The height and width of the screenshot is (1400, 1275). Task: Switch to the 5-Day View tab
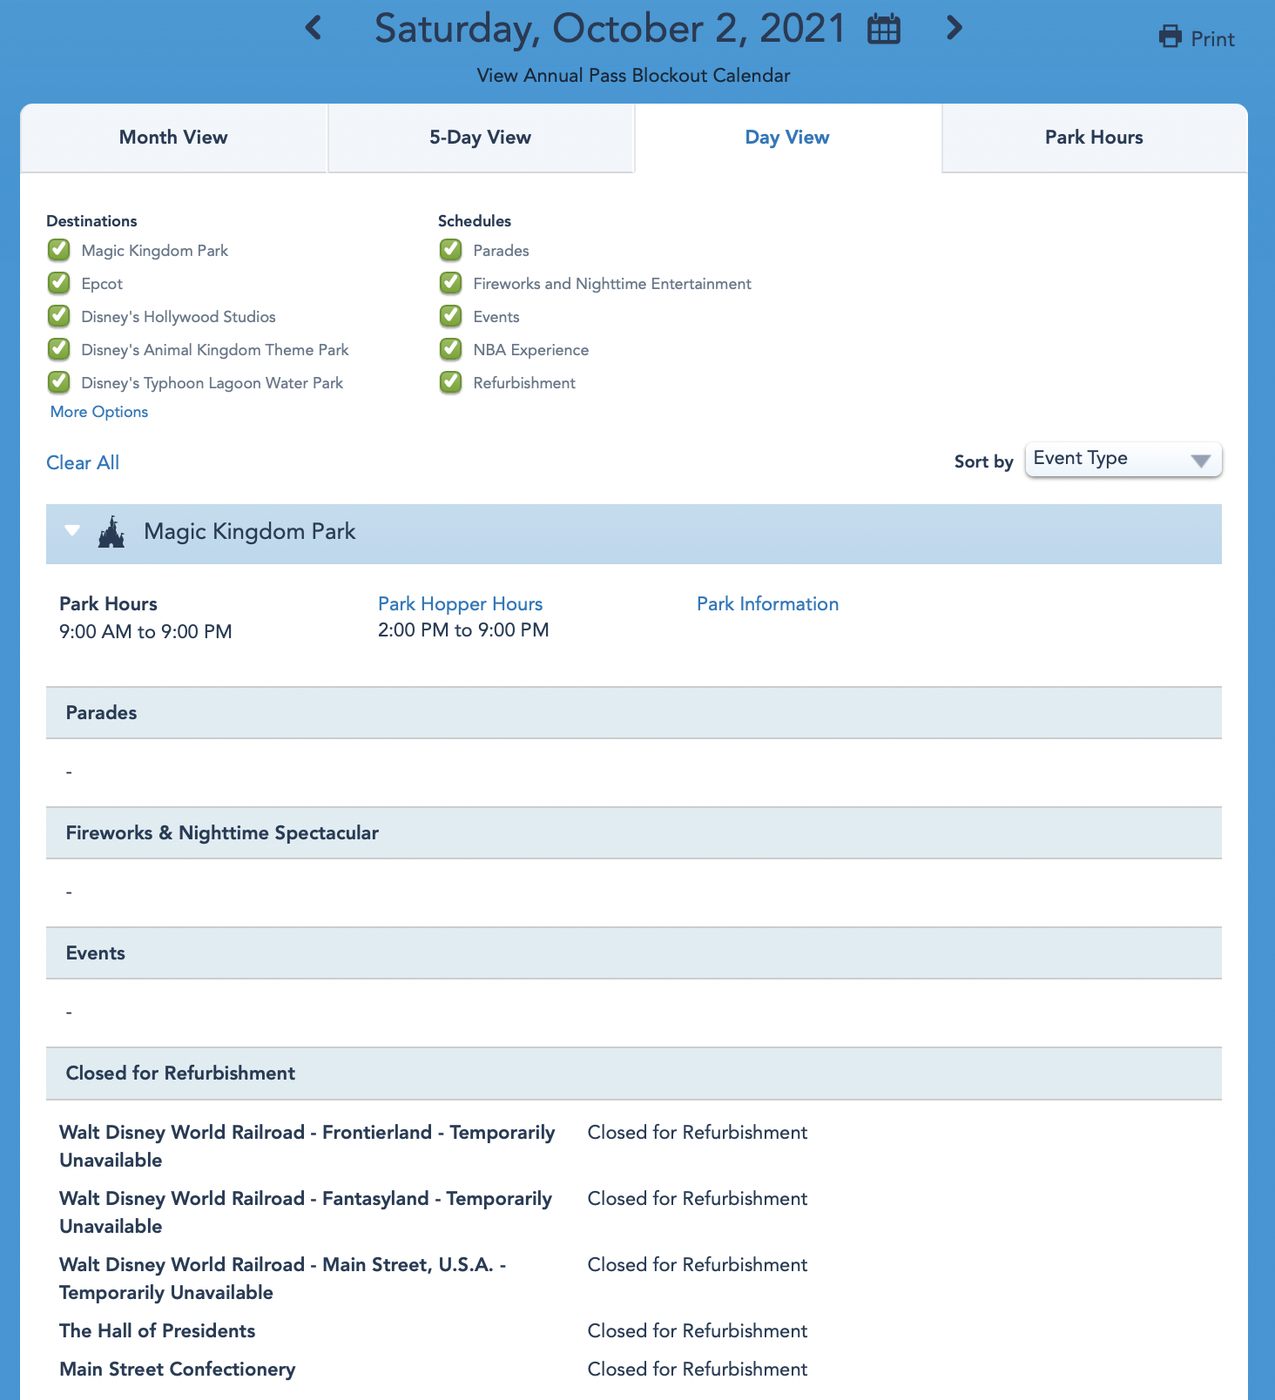[x=480, y=138]
